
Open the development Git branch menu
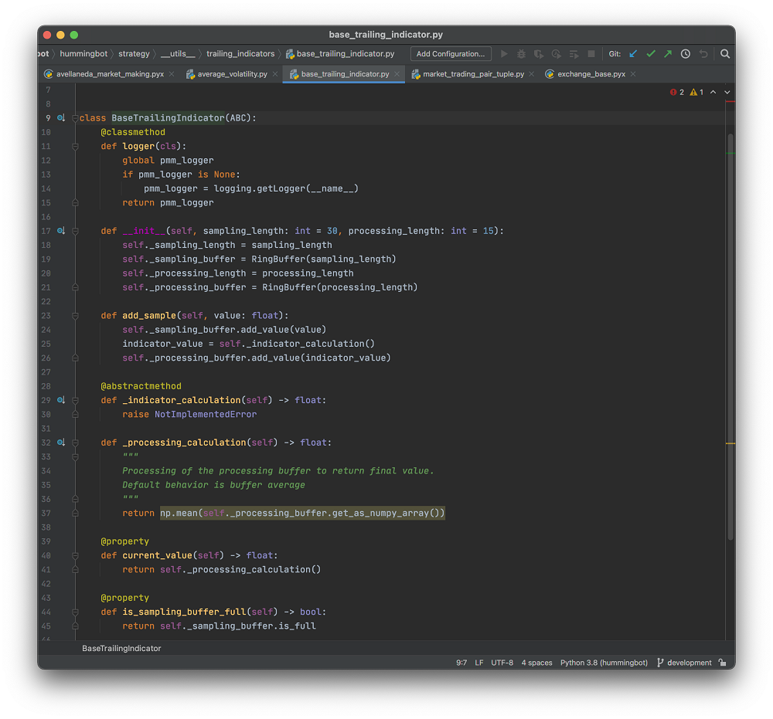pos(683,663)
